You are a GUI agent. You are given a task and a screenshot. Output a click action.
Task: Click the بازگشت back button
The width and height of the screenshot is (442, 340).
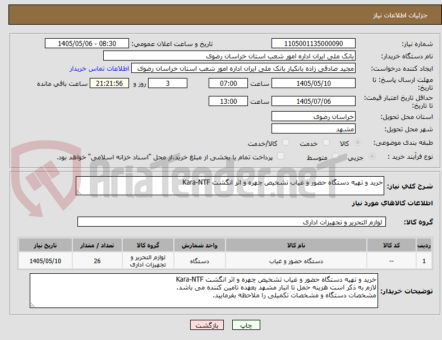click(207, 325)
